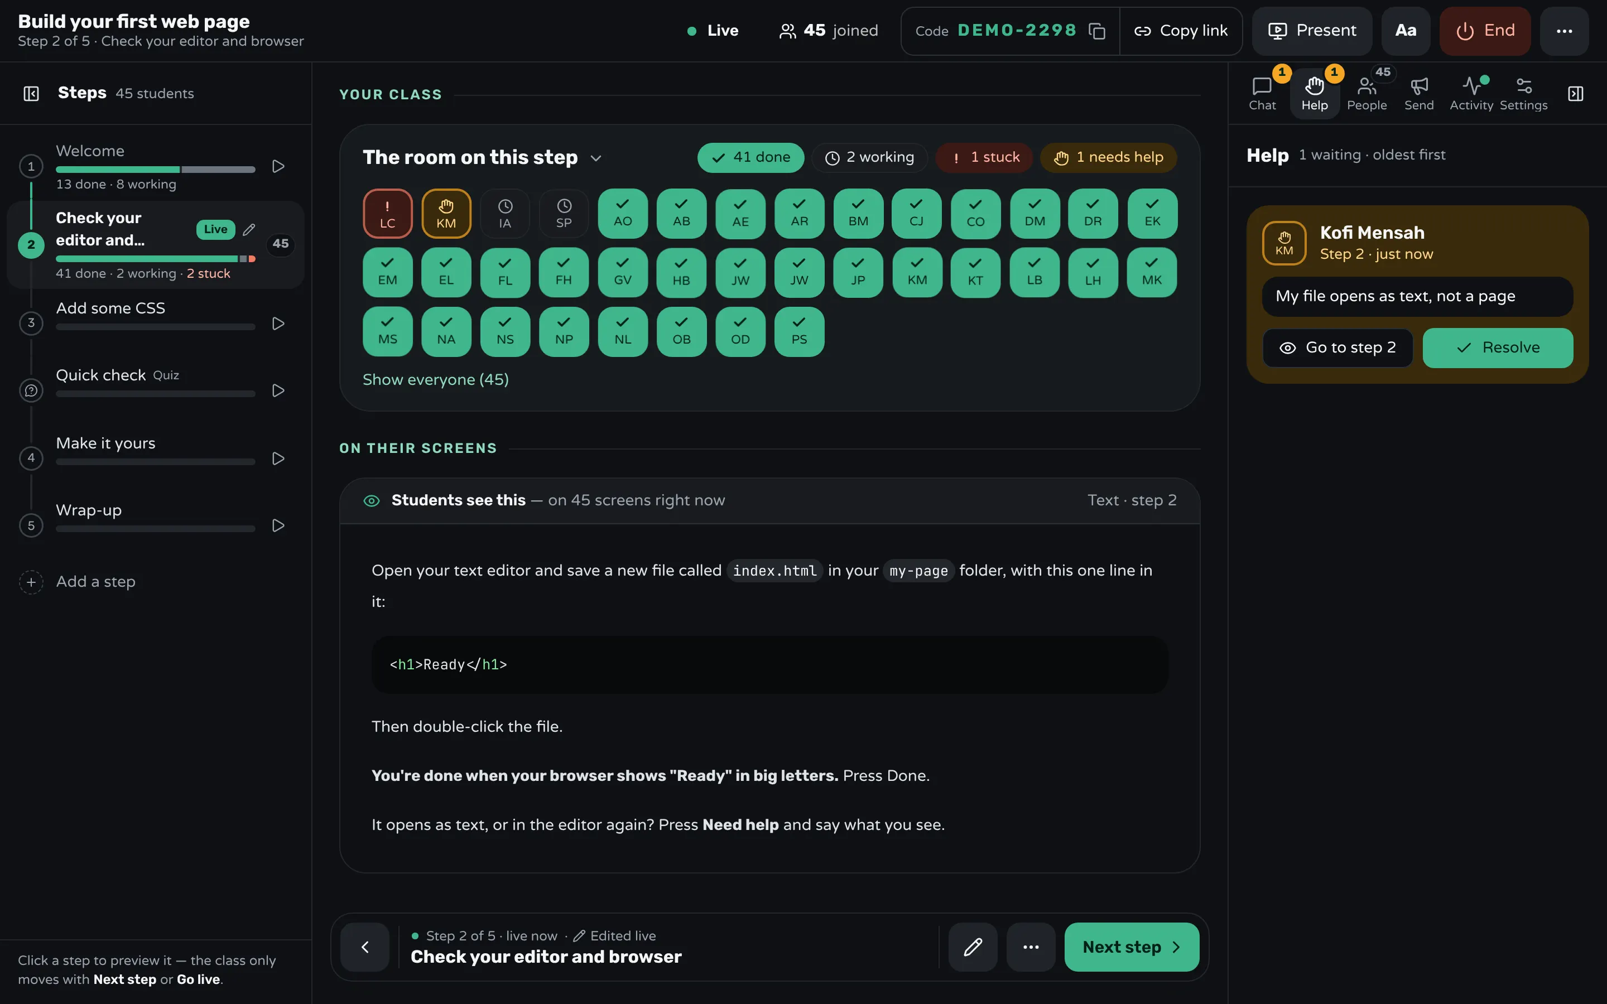Select working student SP tile
Screen dimensions: 1607x1004
(564, 214)
